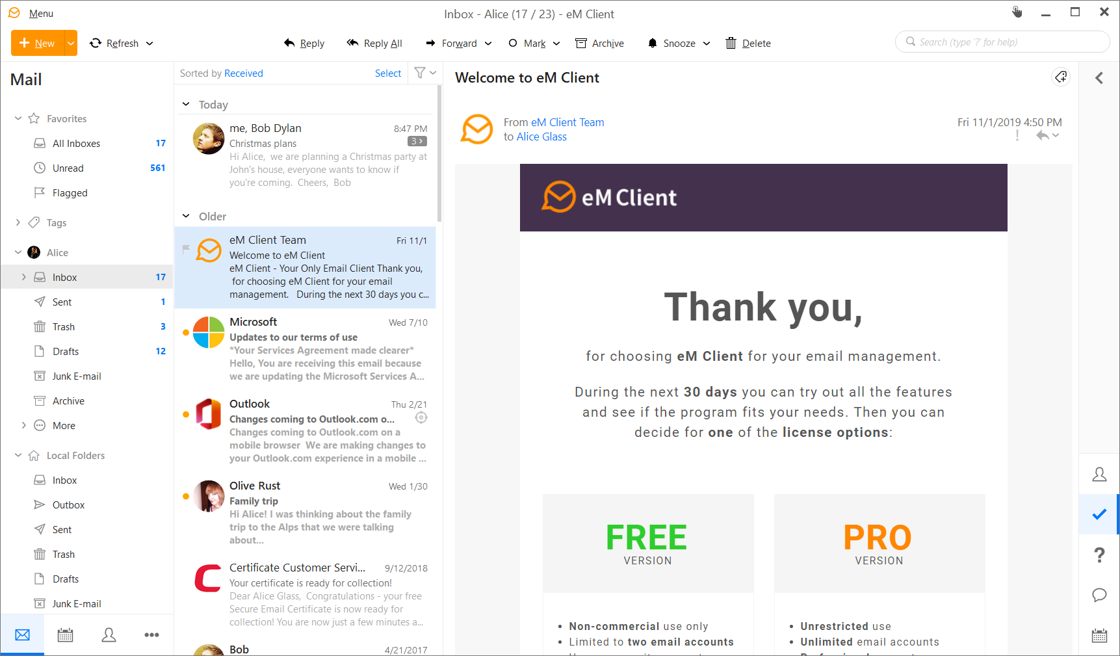Select the Mail view icon at bottom

coord(23,635)
